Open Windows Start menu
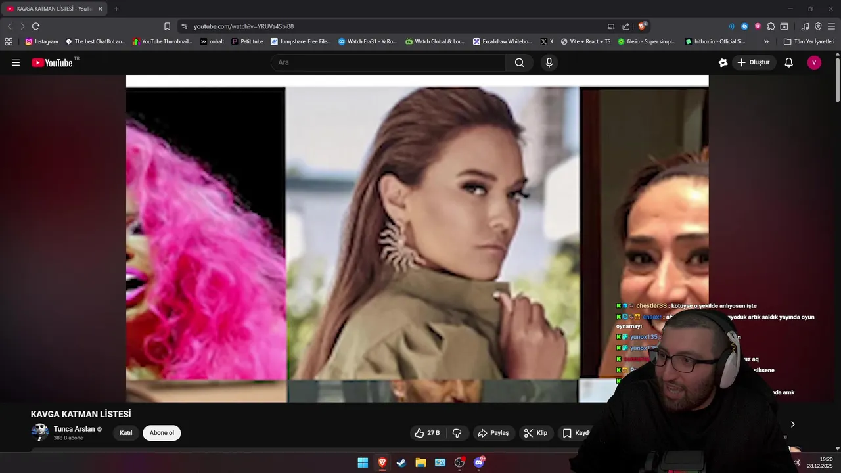Image resolution: width=841 pixels, height=473 pixels. 363,462
